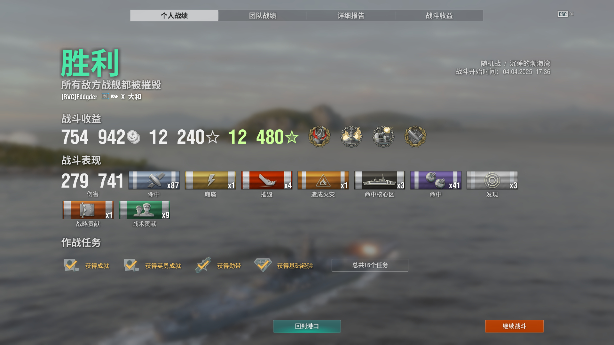Click the 战术贡献 x9 ribbon

point(144,210)
